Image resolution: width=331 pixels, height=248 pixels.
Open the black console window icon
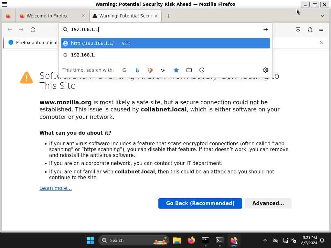point(205,240)
